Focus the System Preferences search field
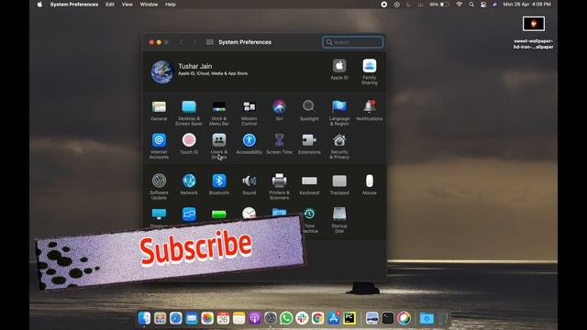Screen dimensions: 587x330 [352, 42]
